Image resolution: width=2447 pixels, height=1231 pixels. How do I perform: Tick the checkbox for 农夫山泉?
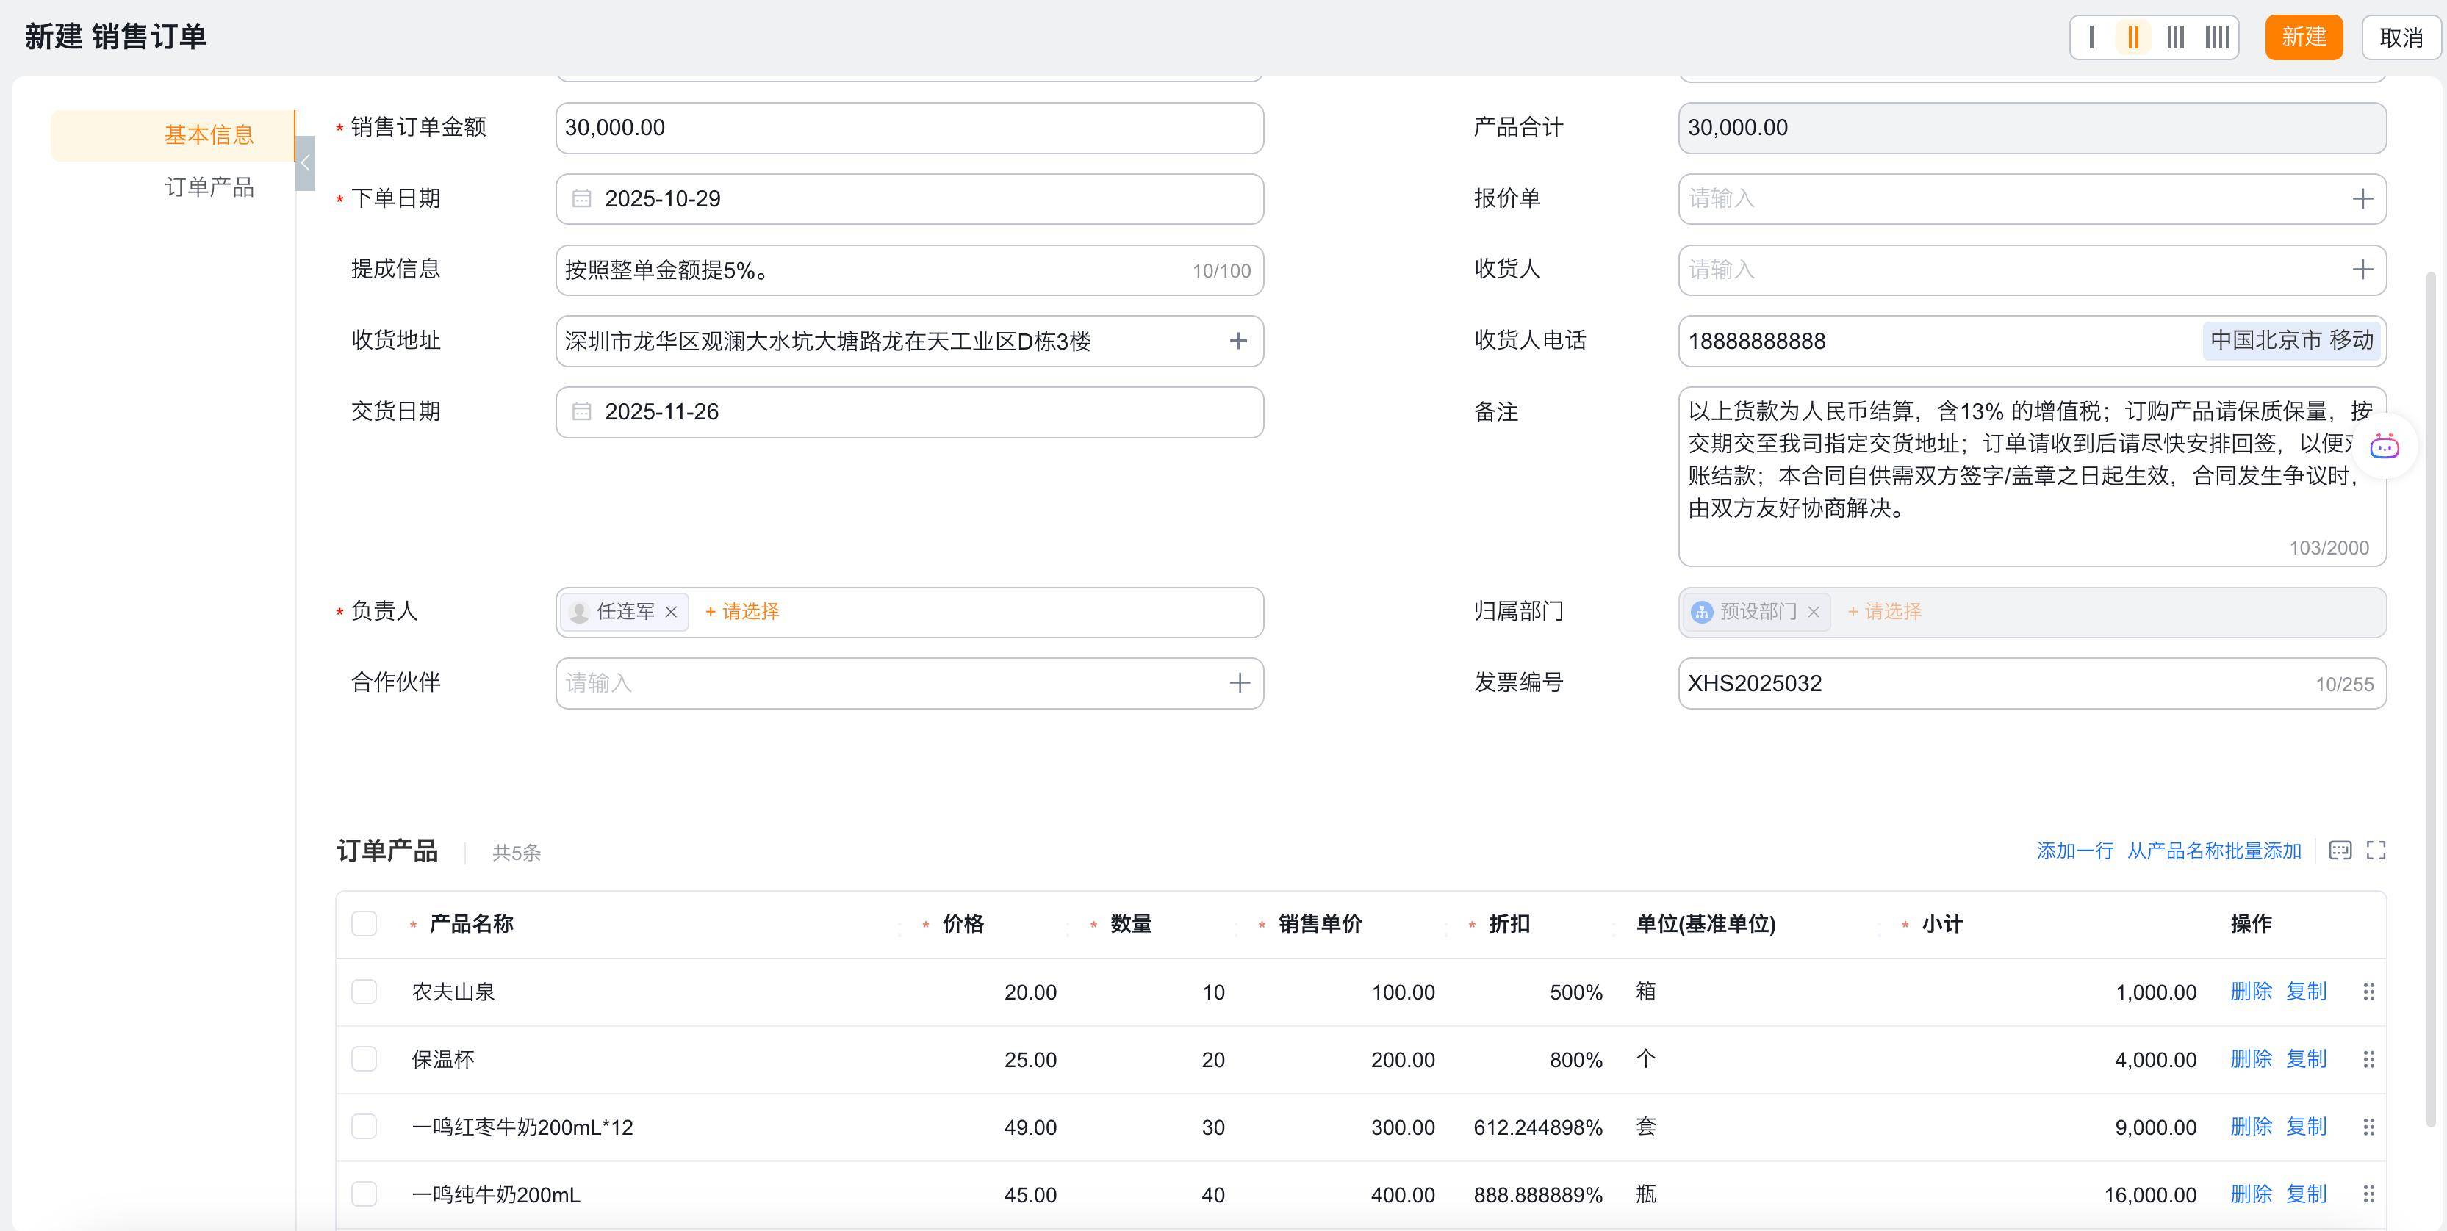point(364,992)
